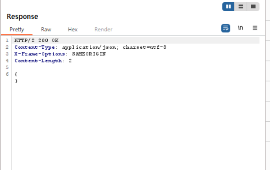Switch to the Pretty tab

[x=17, y=29]
